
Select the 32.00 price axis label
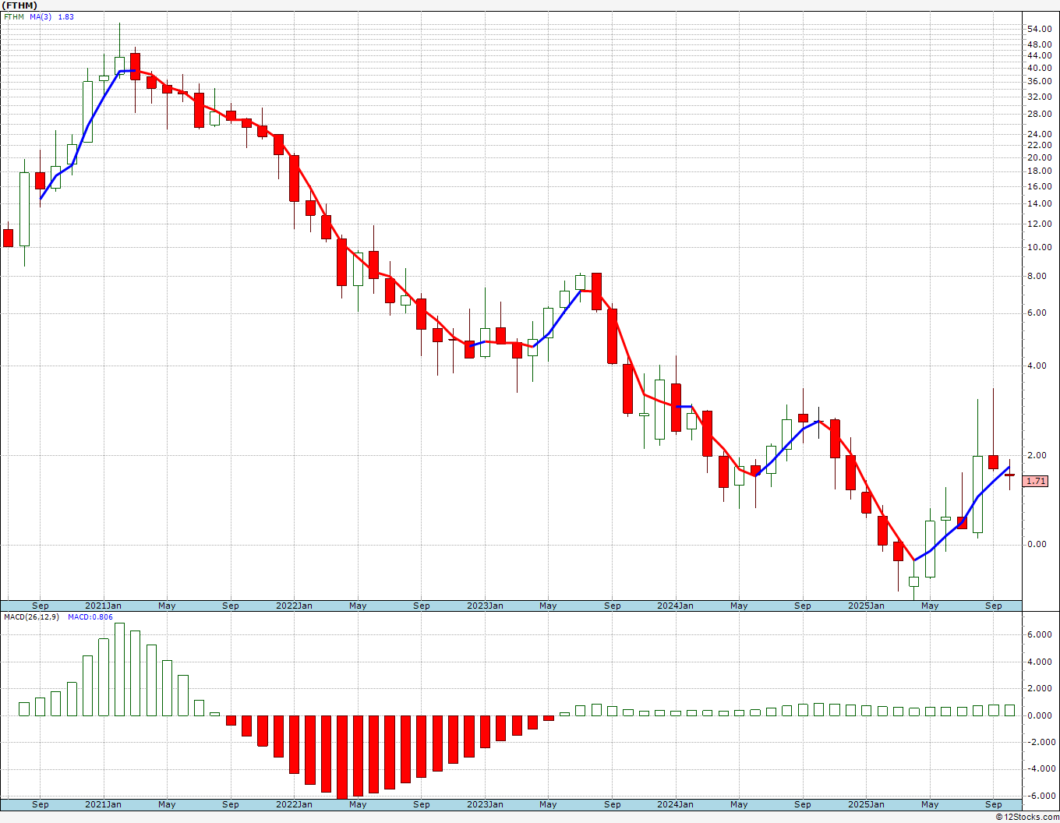click(1040, 97)
